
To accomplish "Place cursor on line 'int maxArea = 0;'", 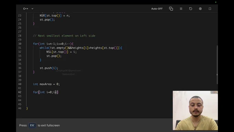I will (x=46, y=84).
